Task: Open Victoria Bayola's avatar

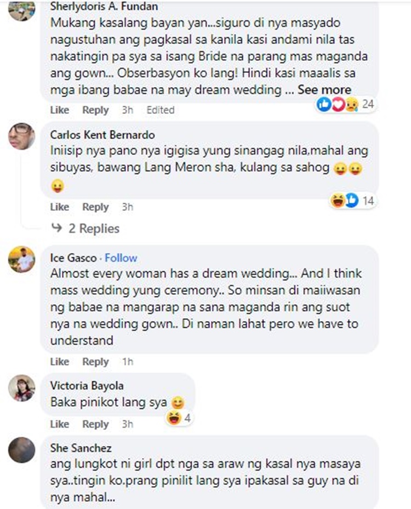Action: [21, 388]
